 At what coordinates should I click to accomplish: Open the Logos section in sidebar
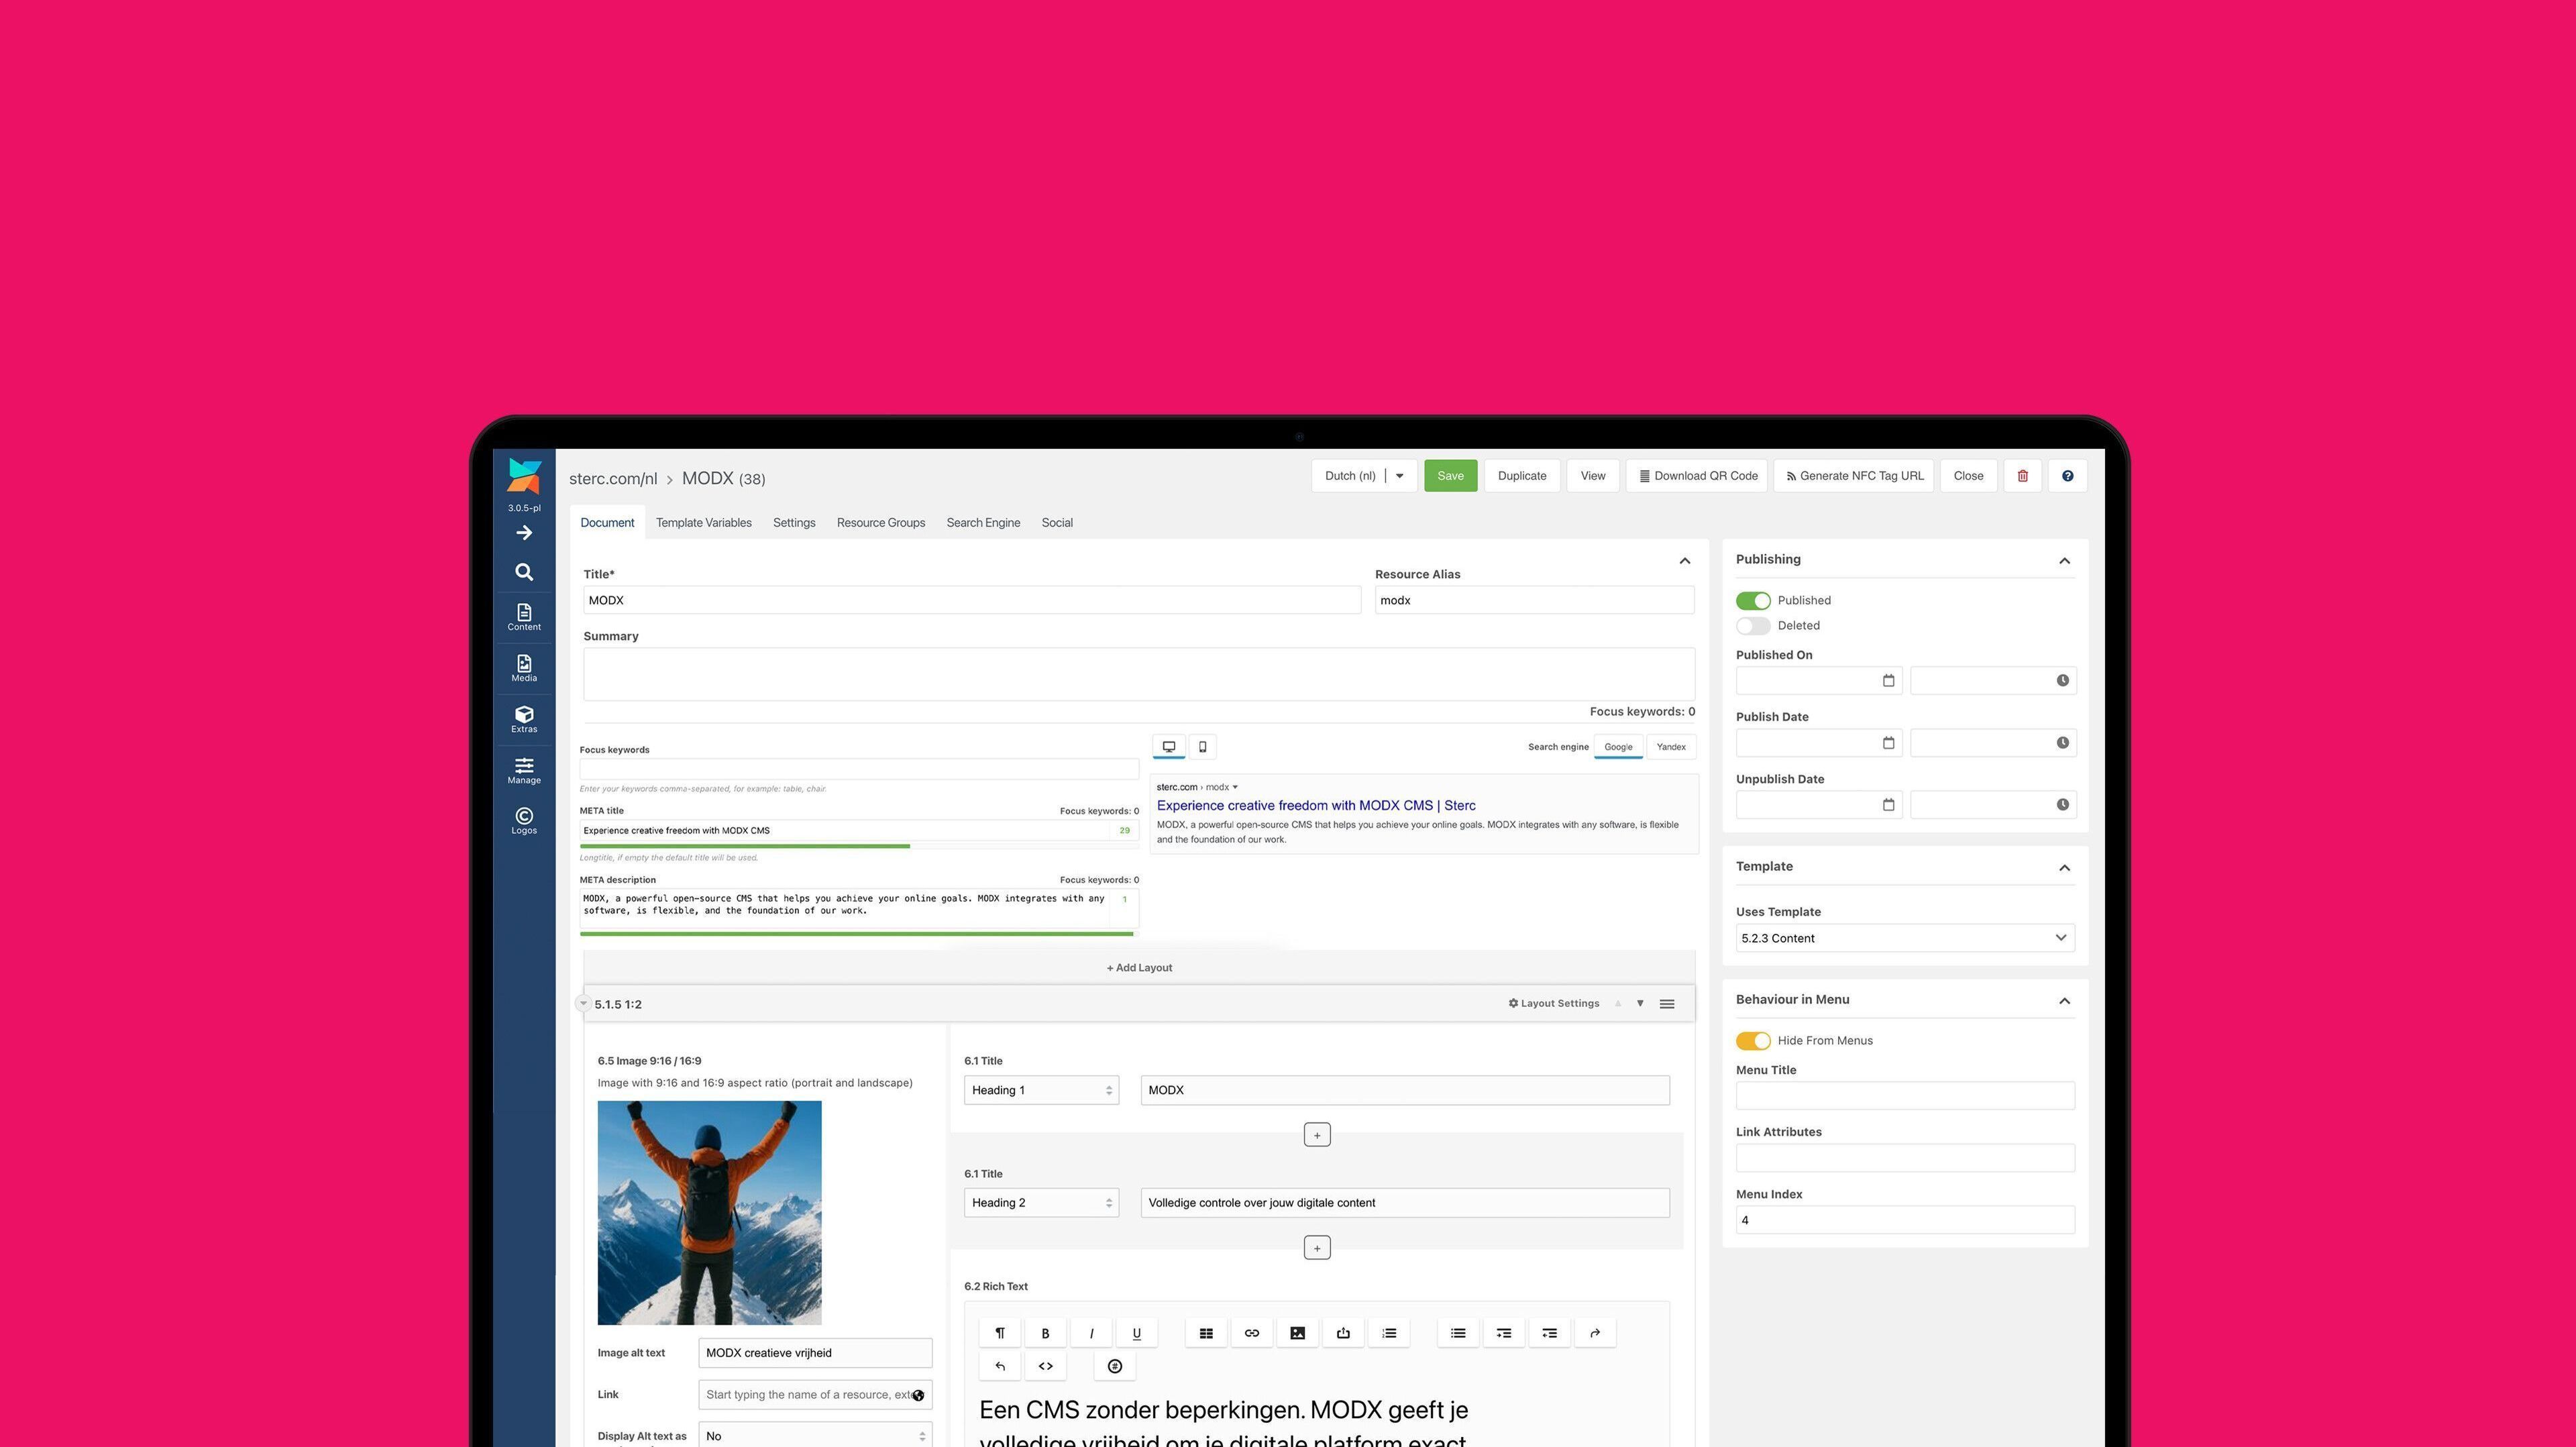coord(524,821)
